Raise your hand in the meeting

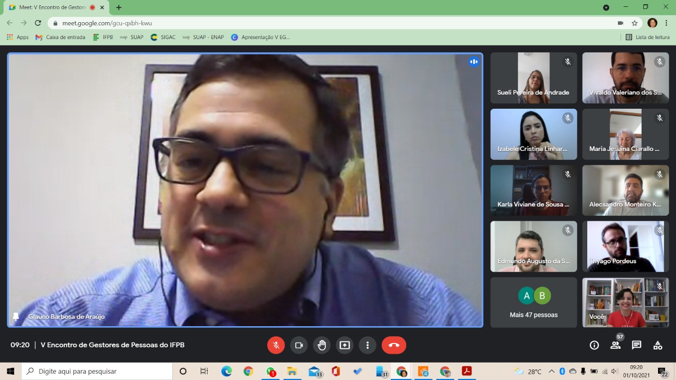322,345
